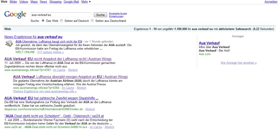The image size is (279, 130).
Task: Open 'Lufthansa übergibt morgen Angebot an EU' result
Action: [x=70, y=77]
